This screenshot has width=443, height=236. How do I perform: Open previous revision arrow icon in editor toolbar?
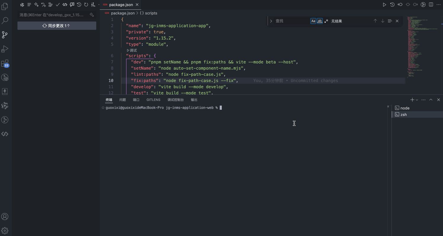click(400, 5)
